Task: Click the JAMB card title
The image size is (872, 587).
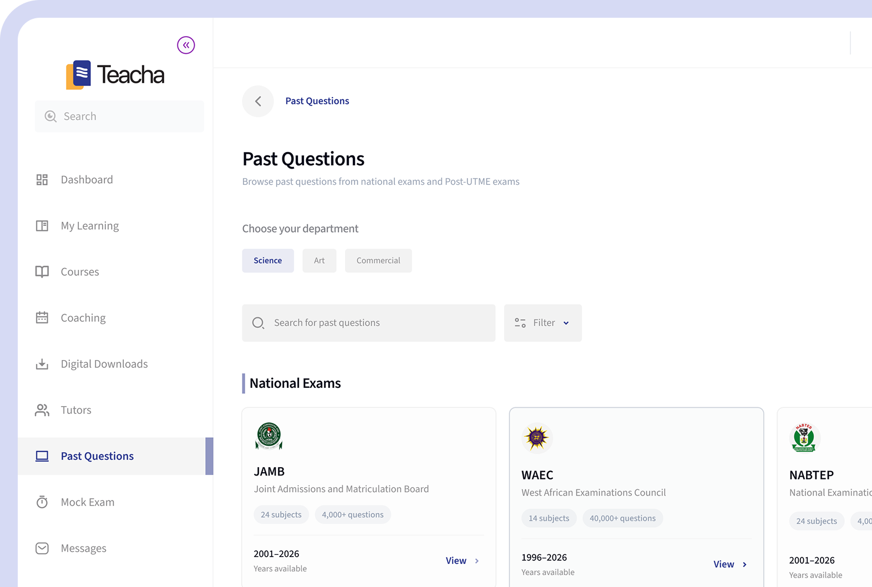Action: click(269, 472)
